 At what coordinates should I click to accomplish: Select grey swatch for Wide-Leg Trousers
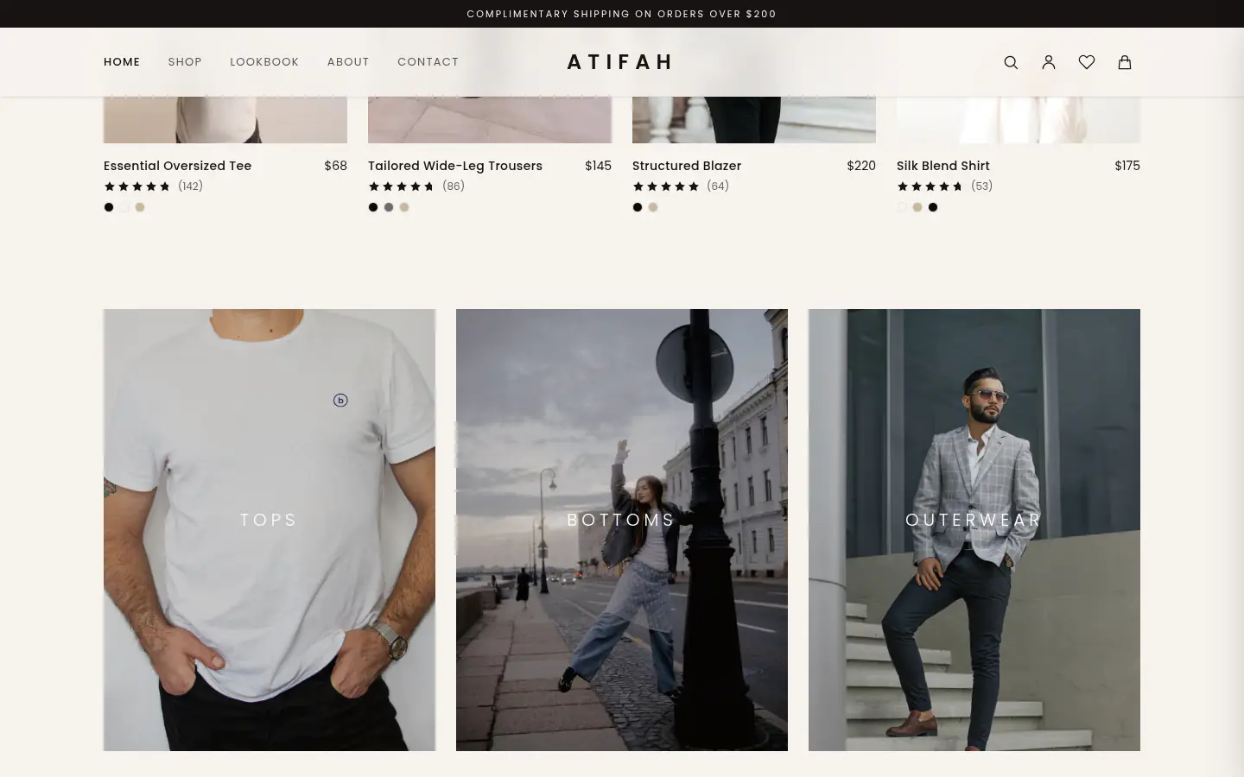click(x=389, y=207)
